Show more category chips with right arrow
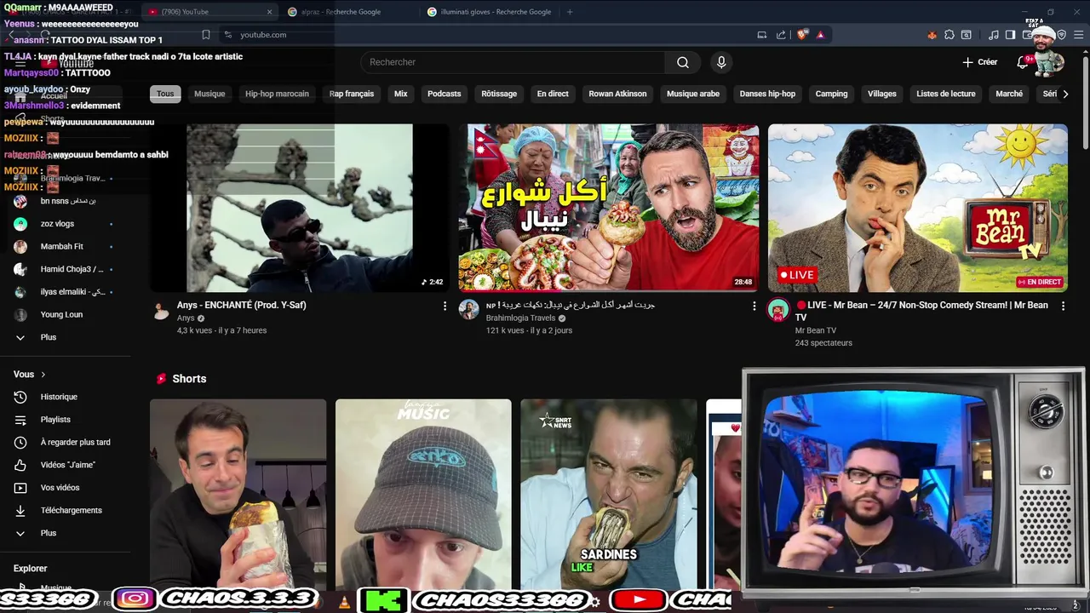Image resolution: width=1090 pixels, height=613 pixels. coord(1065,94)
